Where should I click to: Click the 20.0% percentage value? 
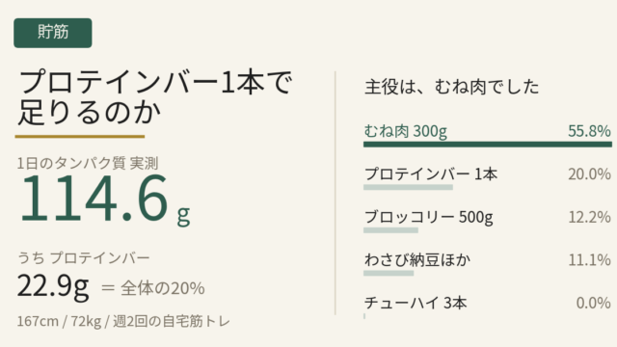[589, 173]
